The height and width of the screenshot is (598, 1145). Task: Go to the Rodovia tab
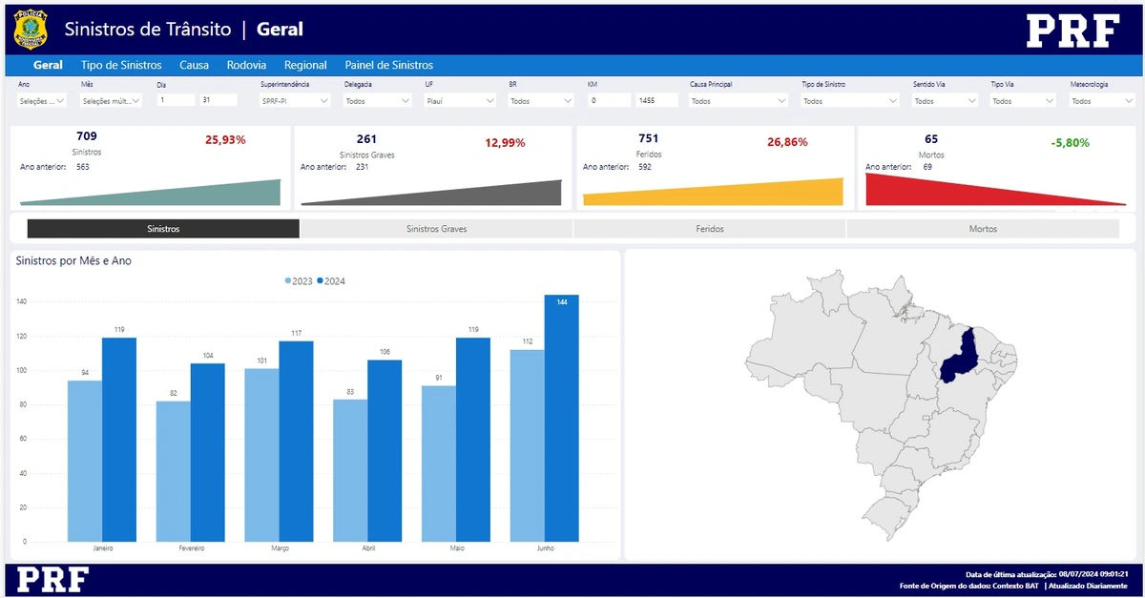pos(246,66)
